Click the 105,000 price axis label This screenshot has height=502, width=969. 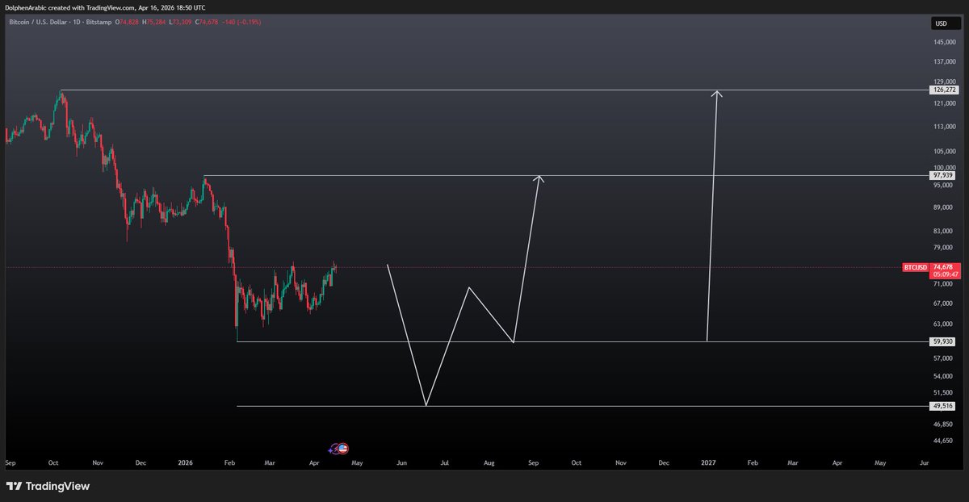click(x=944, y=151)
